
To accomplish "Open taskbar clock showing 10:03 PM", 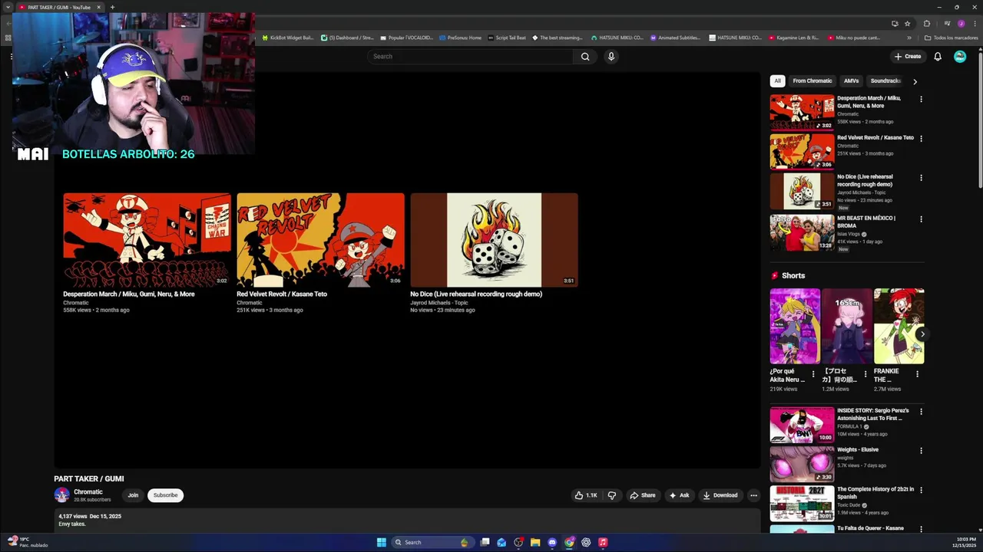I will (965, 542).
